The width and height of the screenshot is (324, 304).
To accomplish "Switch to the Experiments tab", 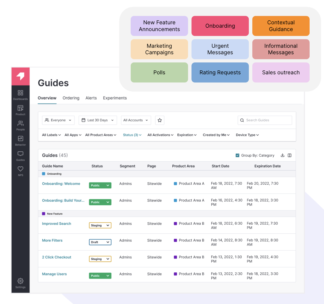I will click(x=115, y=98).
